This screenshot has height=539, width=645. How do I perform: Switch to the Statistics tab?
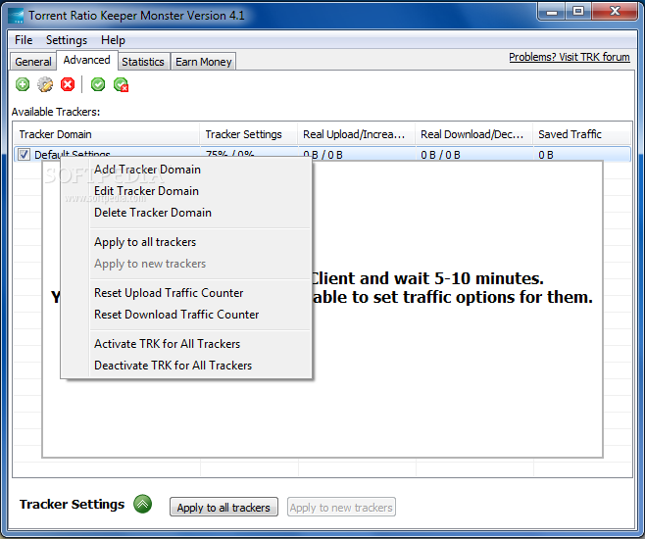(143, 62)
